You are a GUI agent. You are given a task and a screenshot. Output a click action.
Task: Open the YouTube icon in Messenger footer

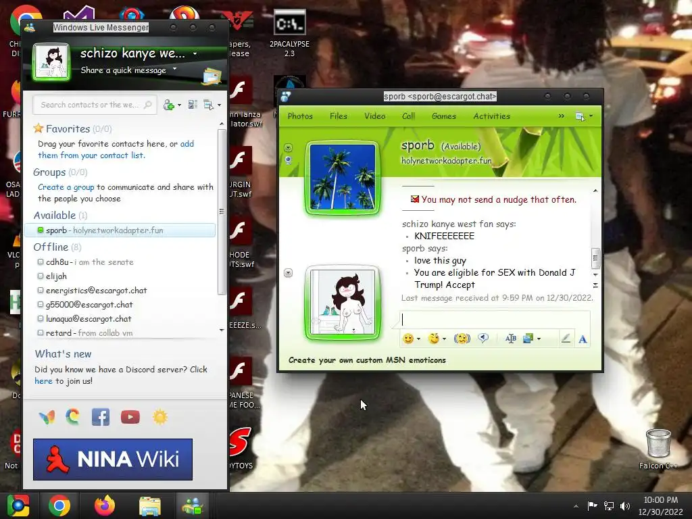tap(130, 416)
